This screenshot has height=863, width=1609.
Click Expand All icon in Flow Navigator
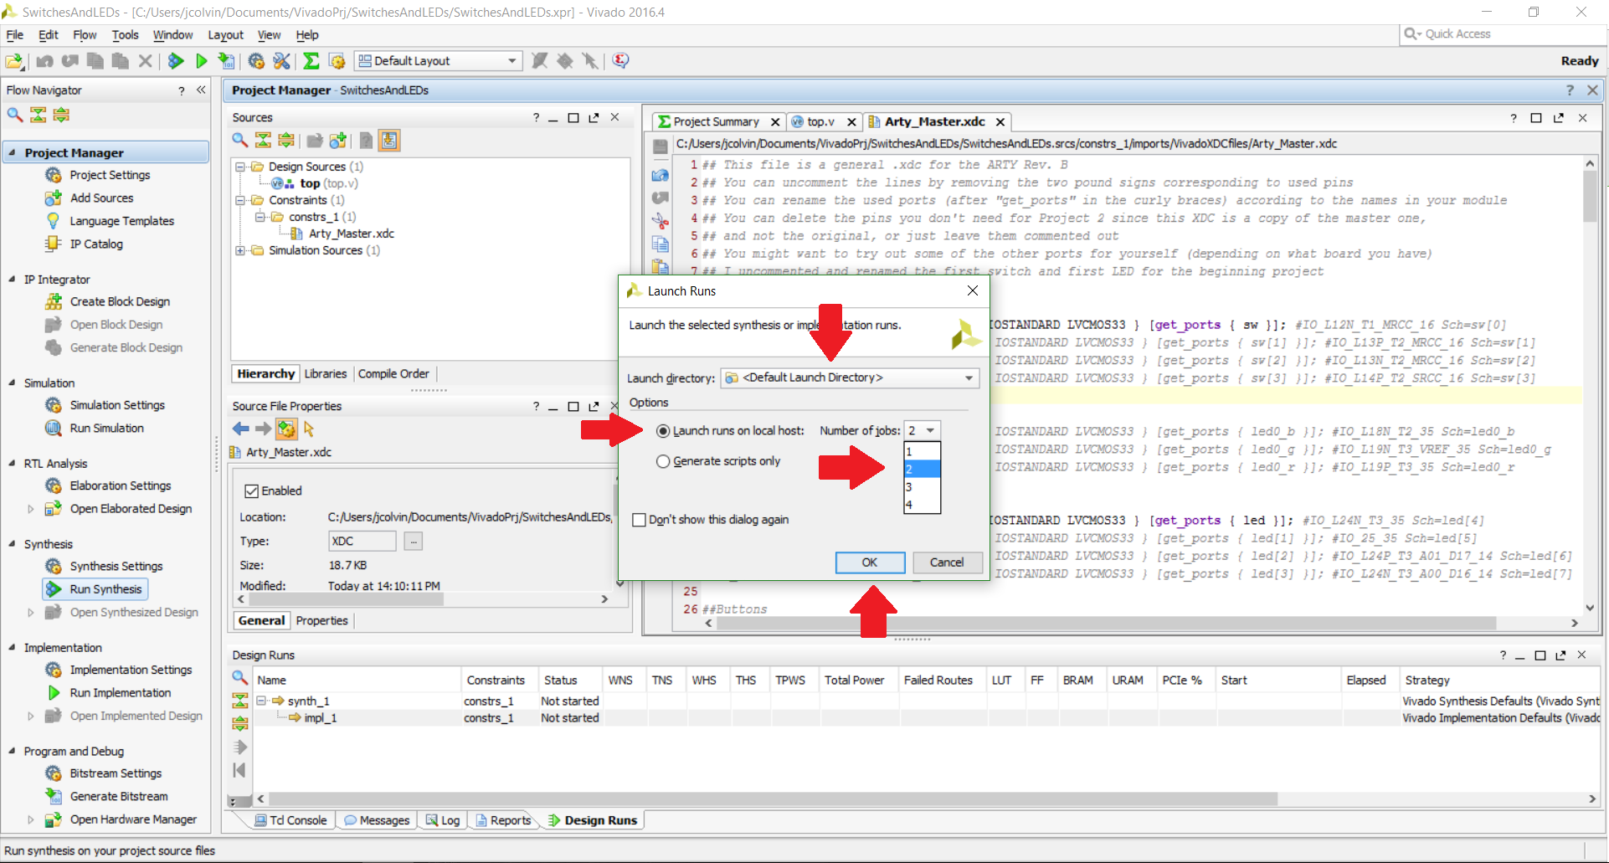point(62,116)
